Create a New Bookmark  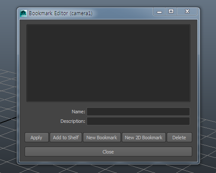(x=102, y=138)
